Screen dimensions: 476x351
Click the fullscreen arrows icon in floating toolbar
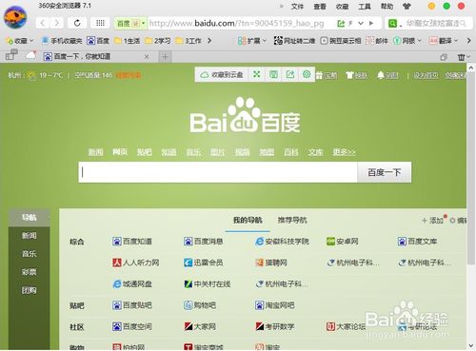point(257,74)
